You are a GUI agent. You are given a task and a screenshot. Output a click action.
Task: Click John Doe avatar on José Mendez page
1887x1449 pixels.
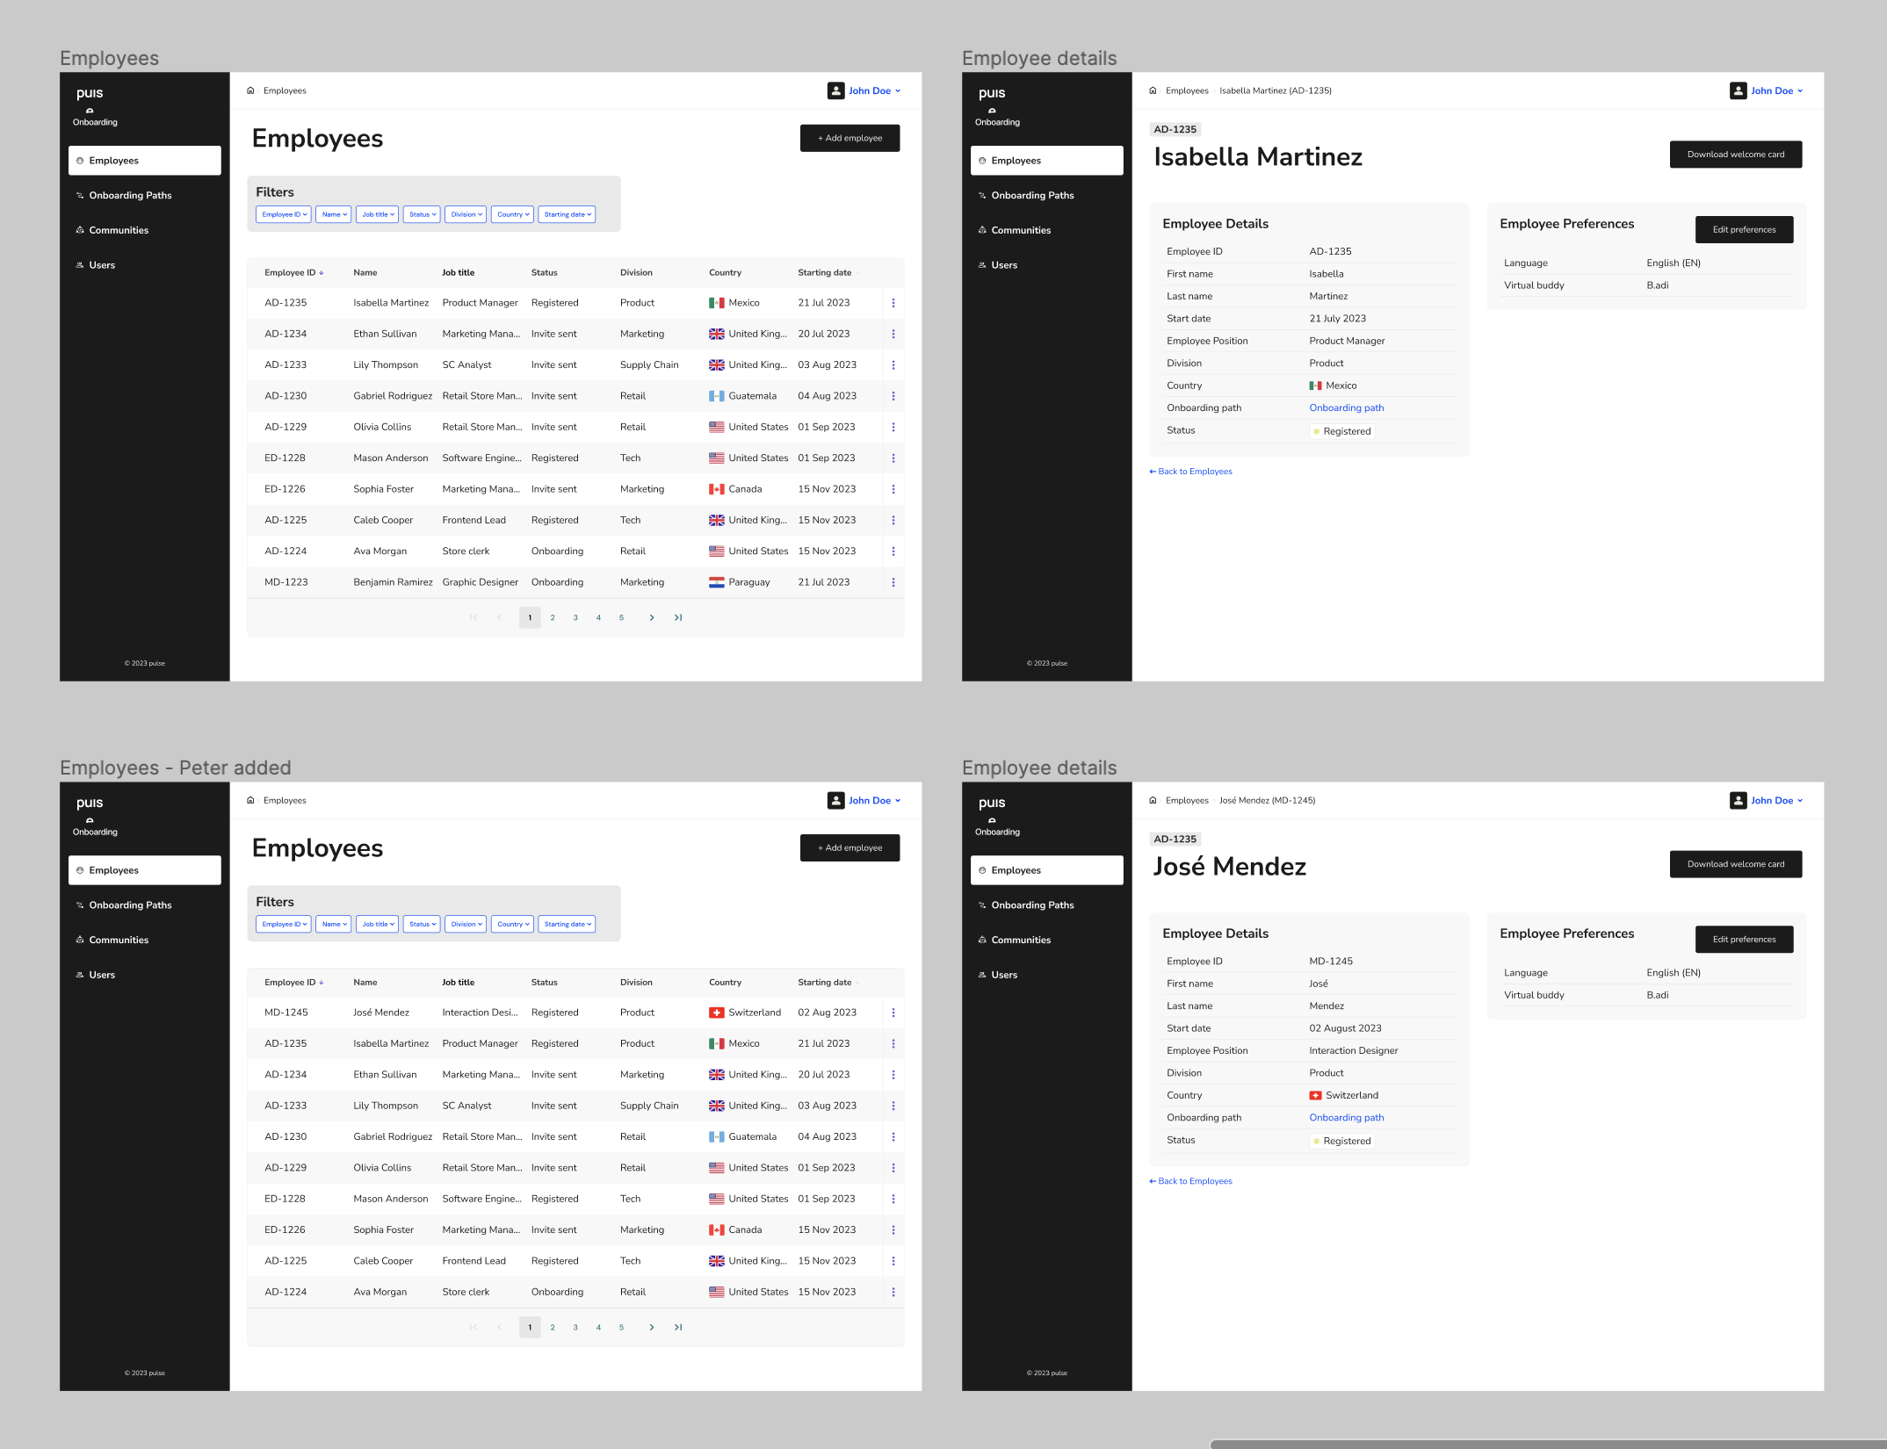1738,800
